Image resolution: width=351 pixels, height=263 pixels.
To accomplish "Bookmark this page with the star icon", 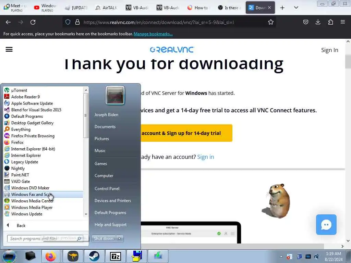I will pyautogui.click(x=271, y=22).
